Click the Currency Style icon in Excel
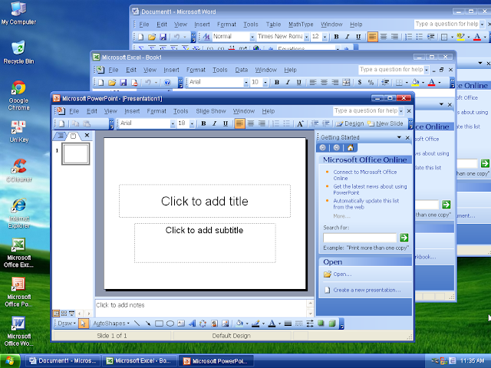 coord(360,82)
